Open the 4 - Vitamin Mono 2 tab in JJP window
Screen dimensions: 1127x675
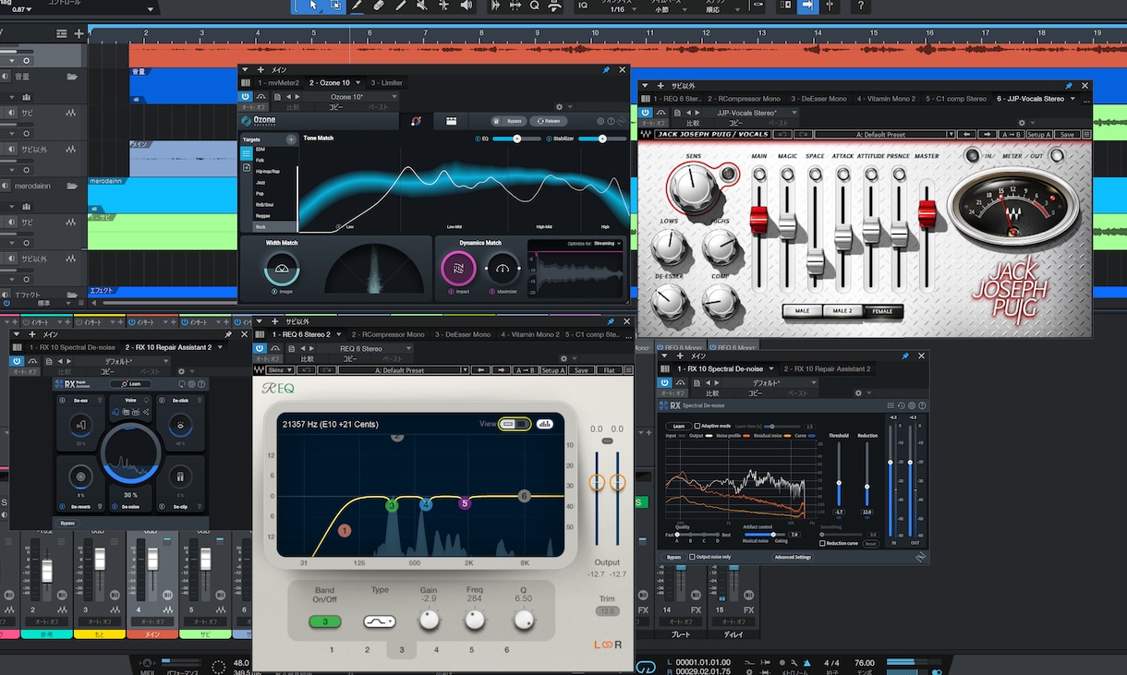point(886,99)
